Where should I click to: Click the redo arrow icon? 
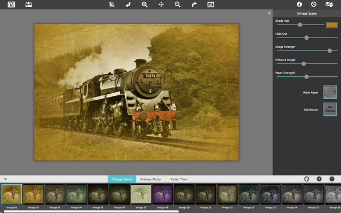[x=194, y=4]
